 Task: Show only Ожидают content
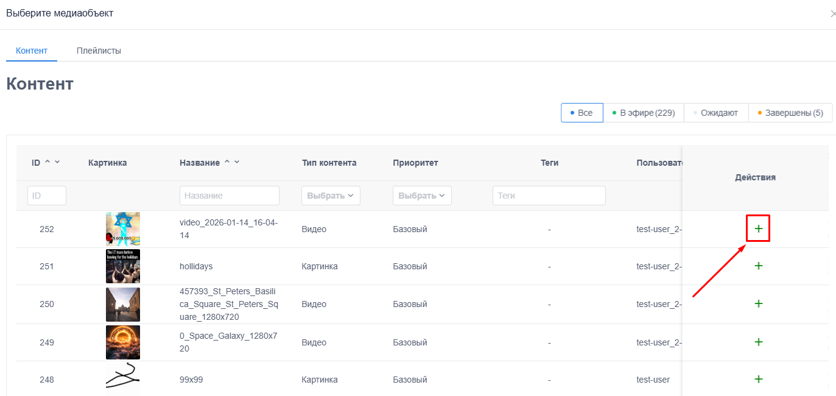click(x=716, y=113)
